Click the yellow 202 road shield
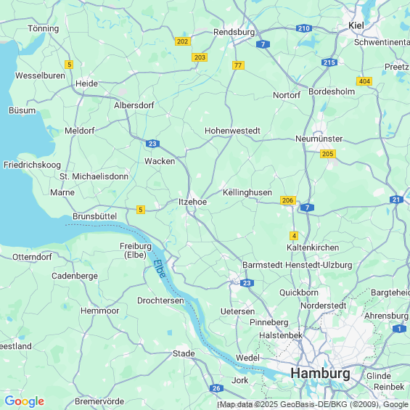 click(x=183, y=41)
